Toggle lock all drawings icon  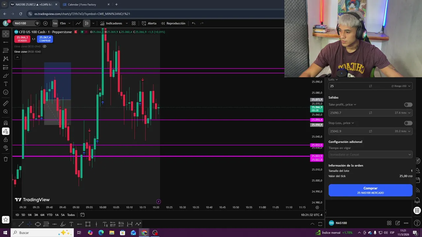(x=6, y=140)
